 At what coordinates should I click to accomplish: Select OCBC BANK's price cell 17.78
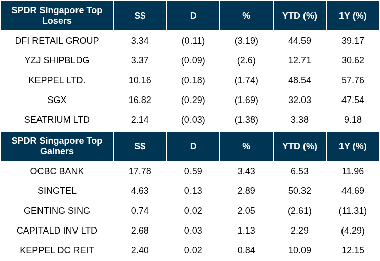[140, 171]
